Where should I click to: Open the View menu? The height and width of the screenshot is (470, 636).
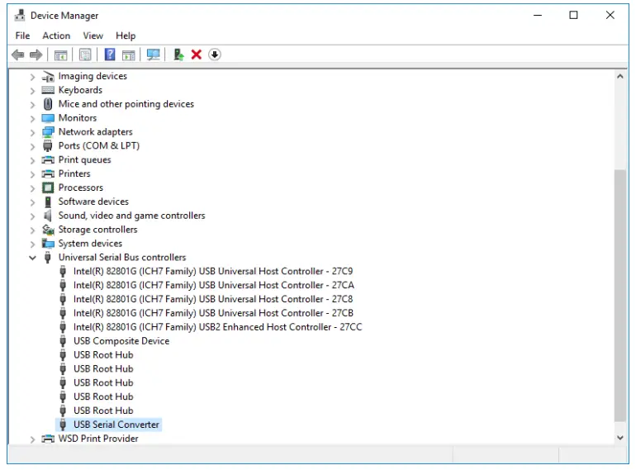tap(93, 36)
